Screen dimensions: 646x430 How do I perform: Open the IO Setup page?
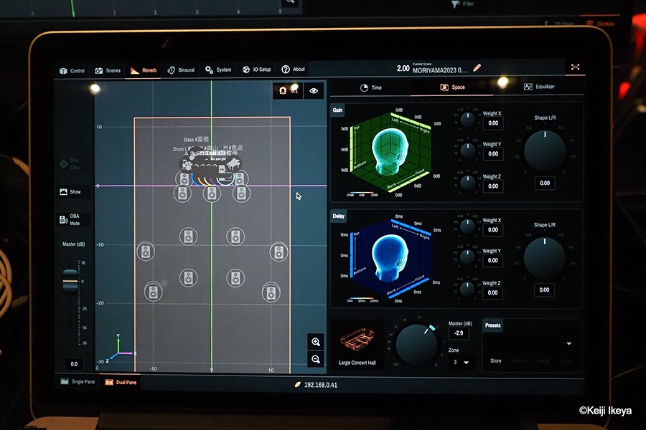pos(256,70)
